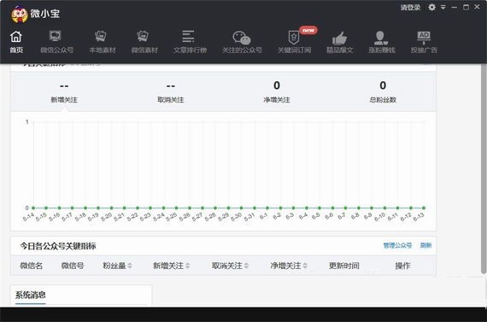Minimize the 微小宝 window
The height and width of the screenshot is (322, 487).
click(x=455, y=7)
